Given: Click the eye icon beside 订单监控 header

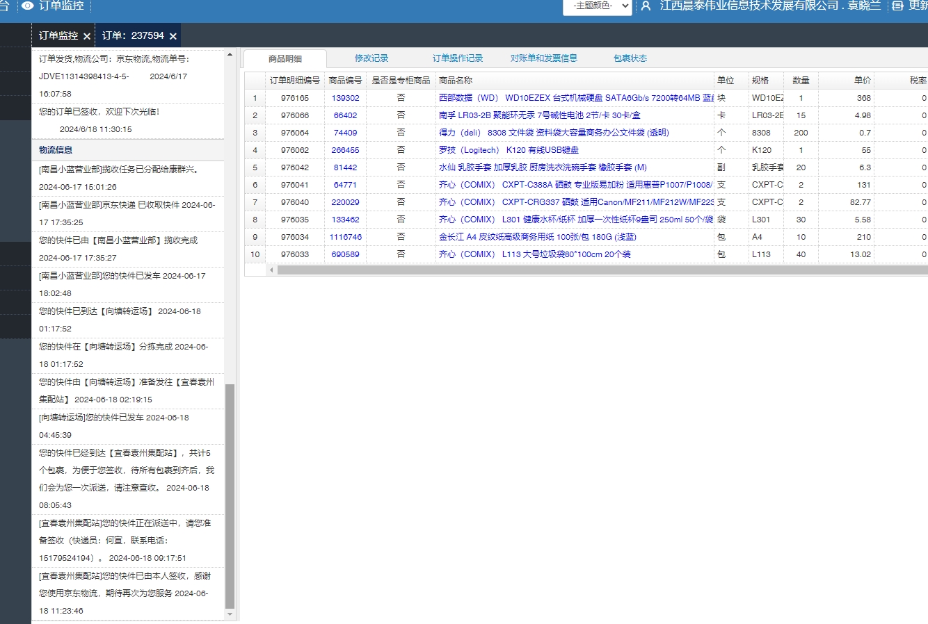Looking at the screenshot, I should tap(28, 6).
